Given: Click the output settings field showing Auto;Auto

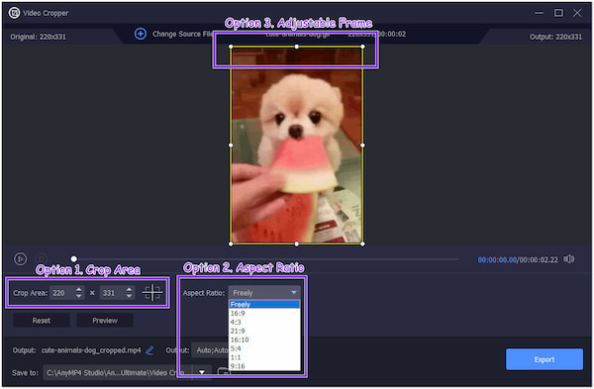Looking at the screenshot, I should pos(210,350).
